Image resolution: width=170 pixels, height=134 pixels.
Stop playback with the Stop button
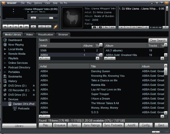point(21,27)
